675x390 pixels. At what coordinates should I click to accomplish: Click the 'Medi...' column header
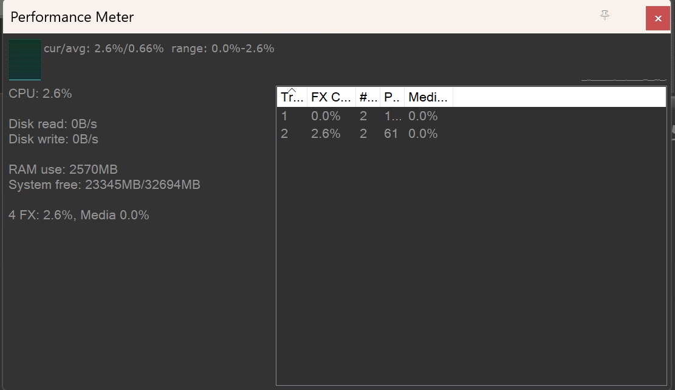428,97
